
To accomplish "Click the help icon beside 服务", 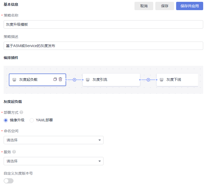I will point(14,152).
